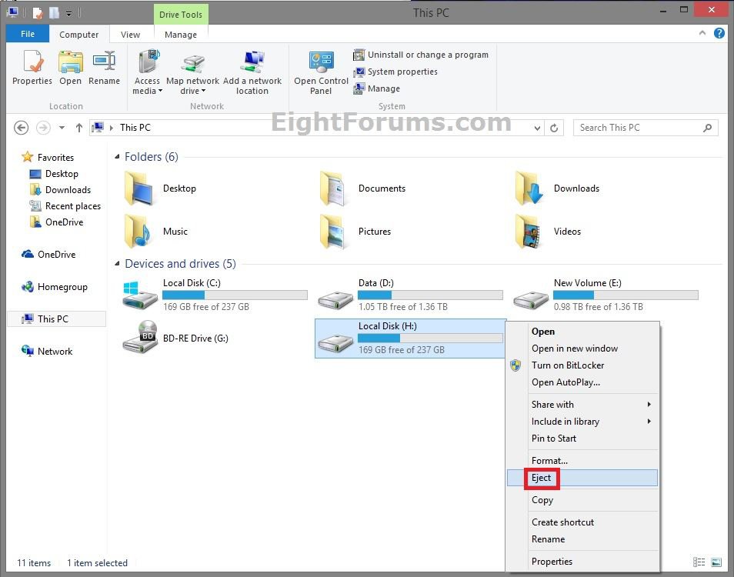
Task: Click the Search This PC field
Action: (x=639, y=128)
